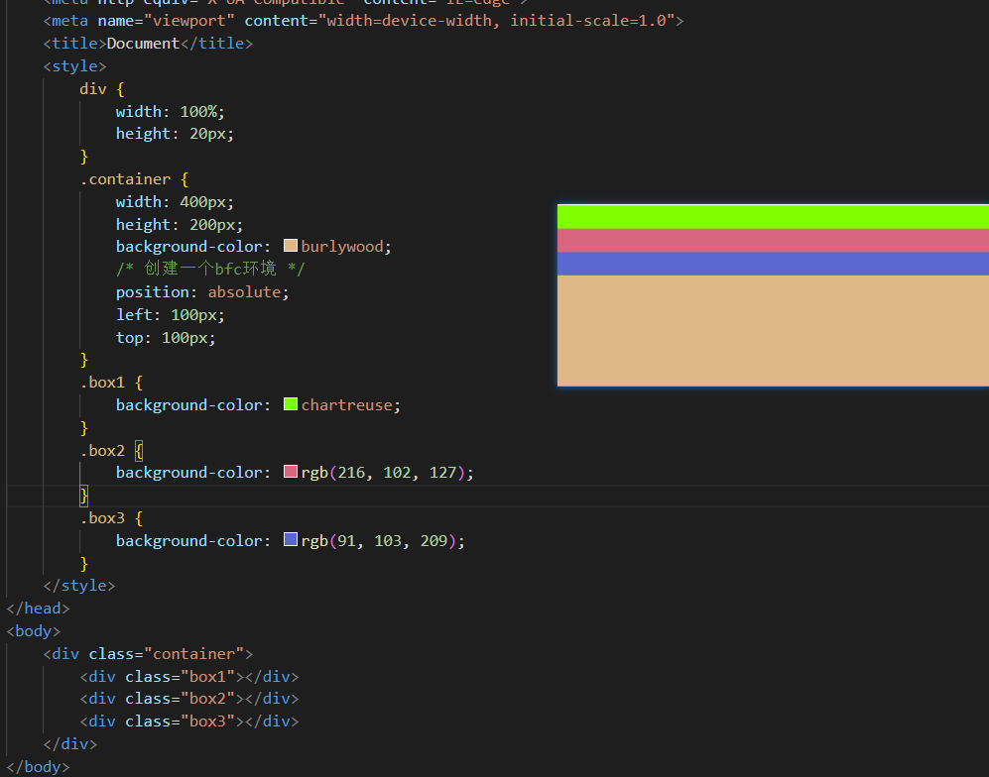Click the highlighted closing brace of .box2
989x777 pixels.
pos(84,496)
